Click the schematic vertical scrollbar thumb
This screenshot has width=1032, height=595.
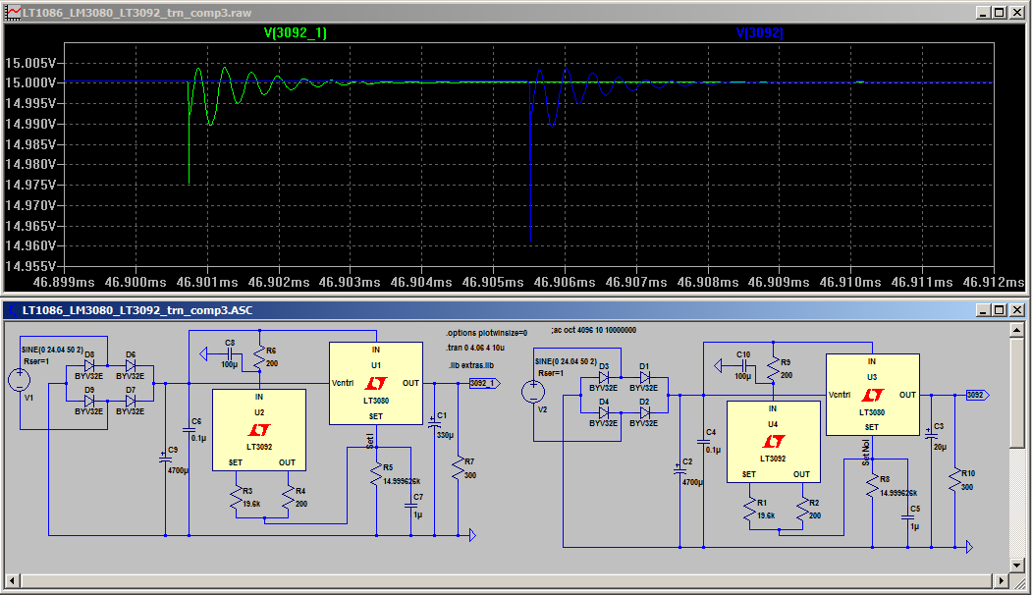pos(1017,393)
